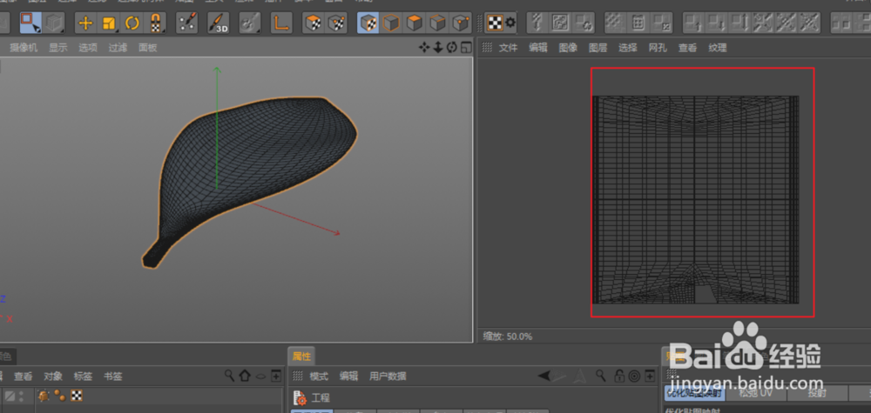Open UV editor 编辑 menu
The height and width of the screenshot is (413, 871).
tap(538, 48)
